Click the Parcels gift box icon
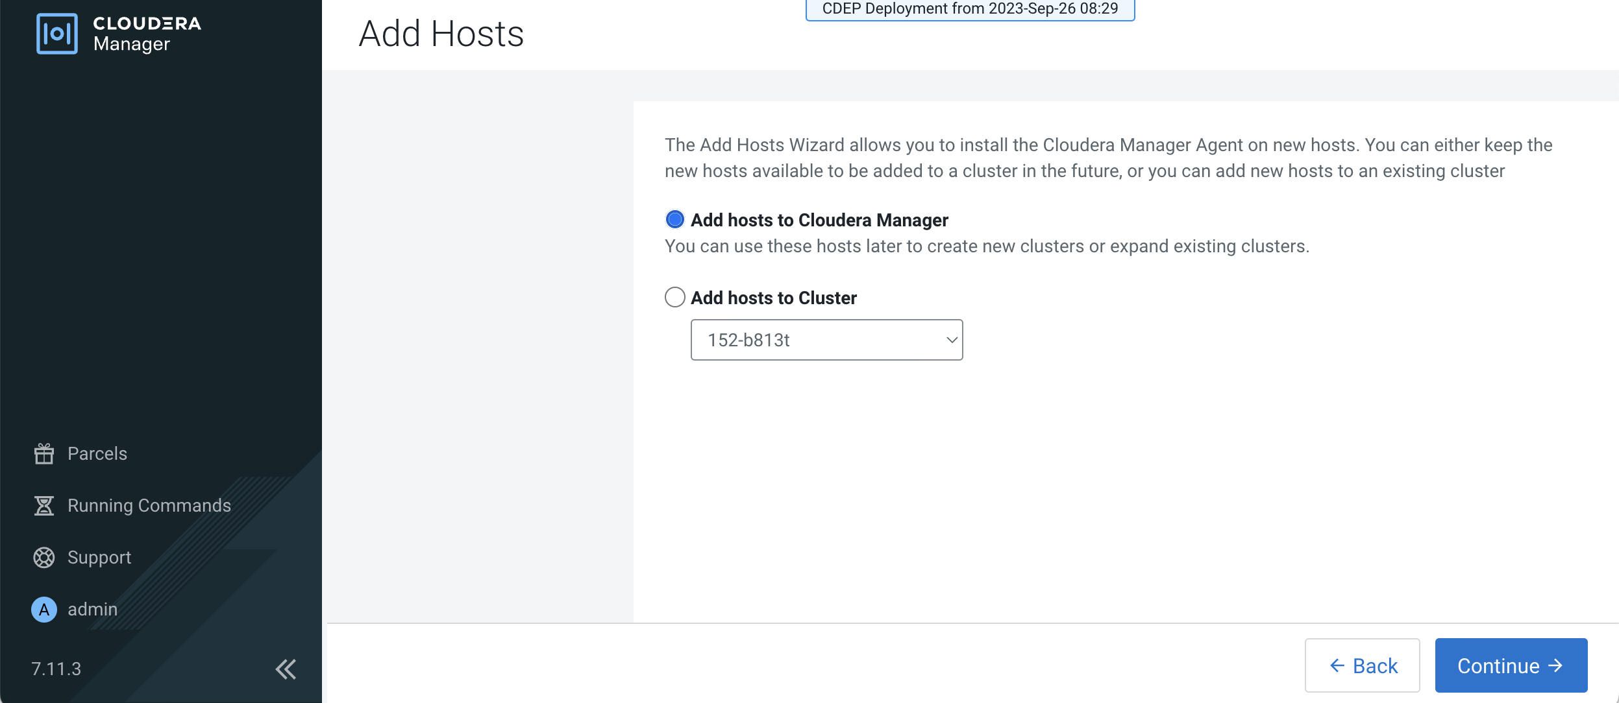Image resolution: width=1619 pixels, height=703 pixels. click(44, 454)
